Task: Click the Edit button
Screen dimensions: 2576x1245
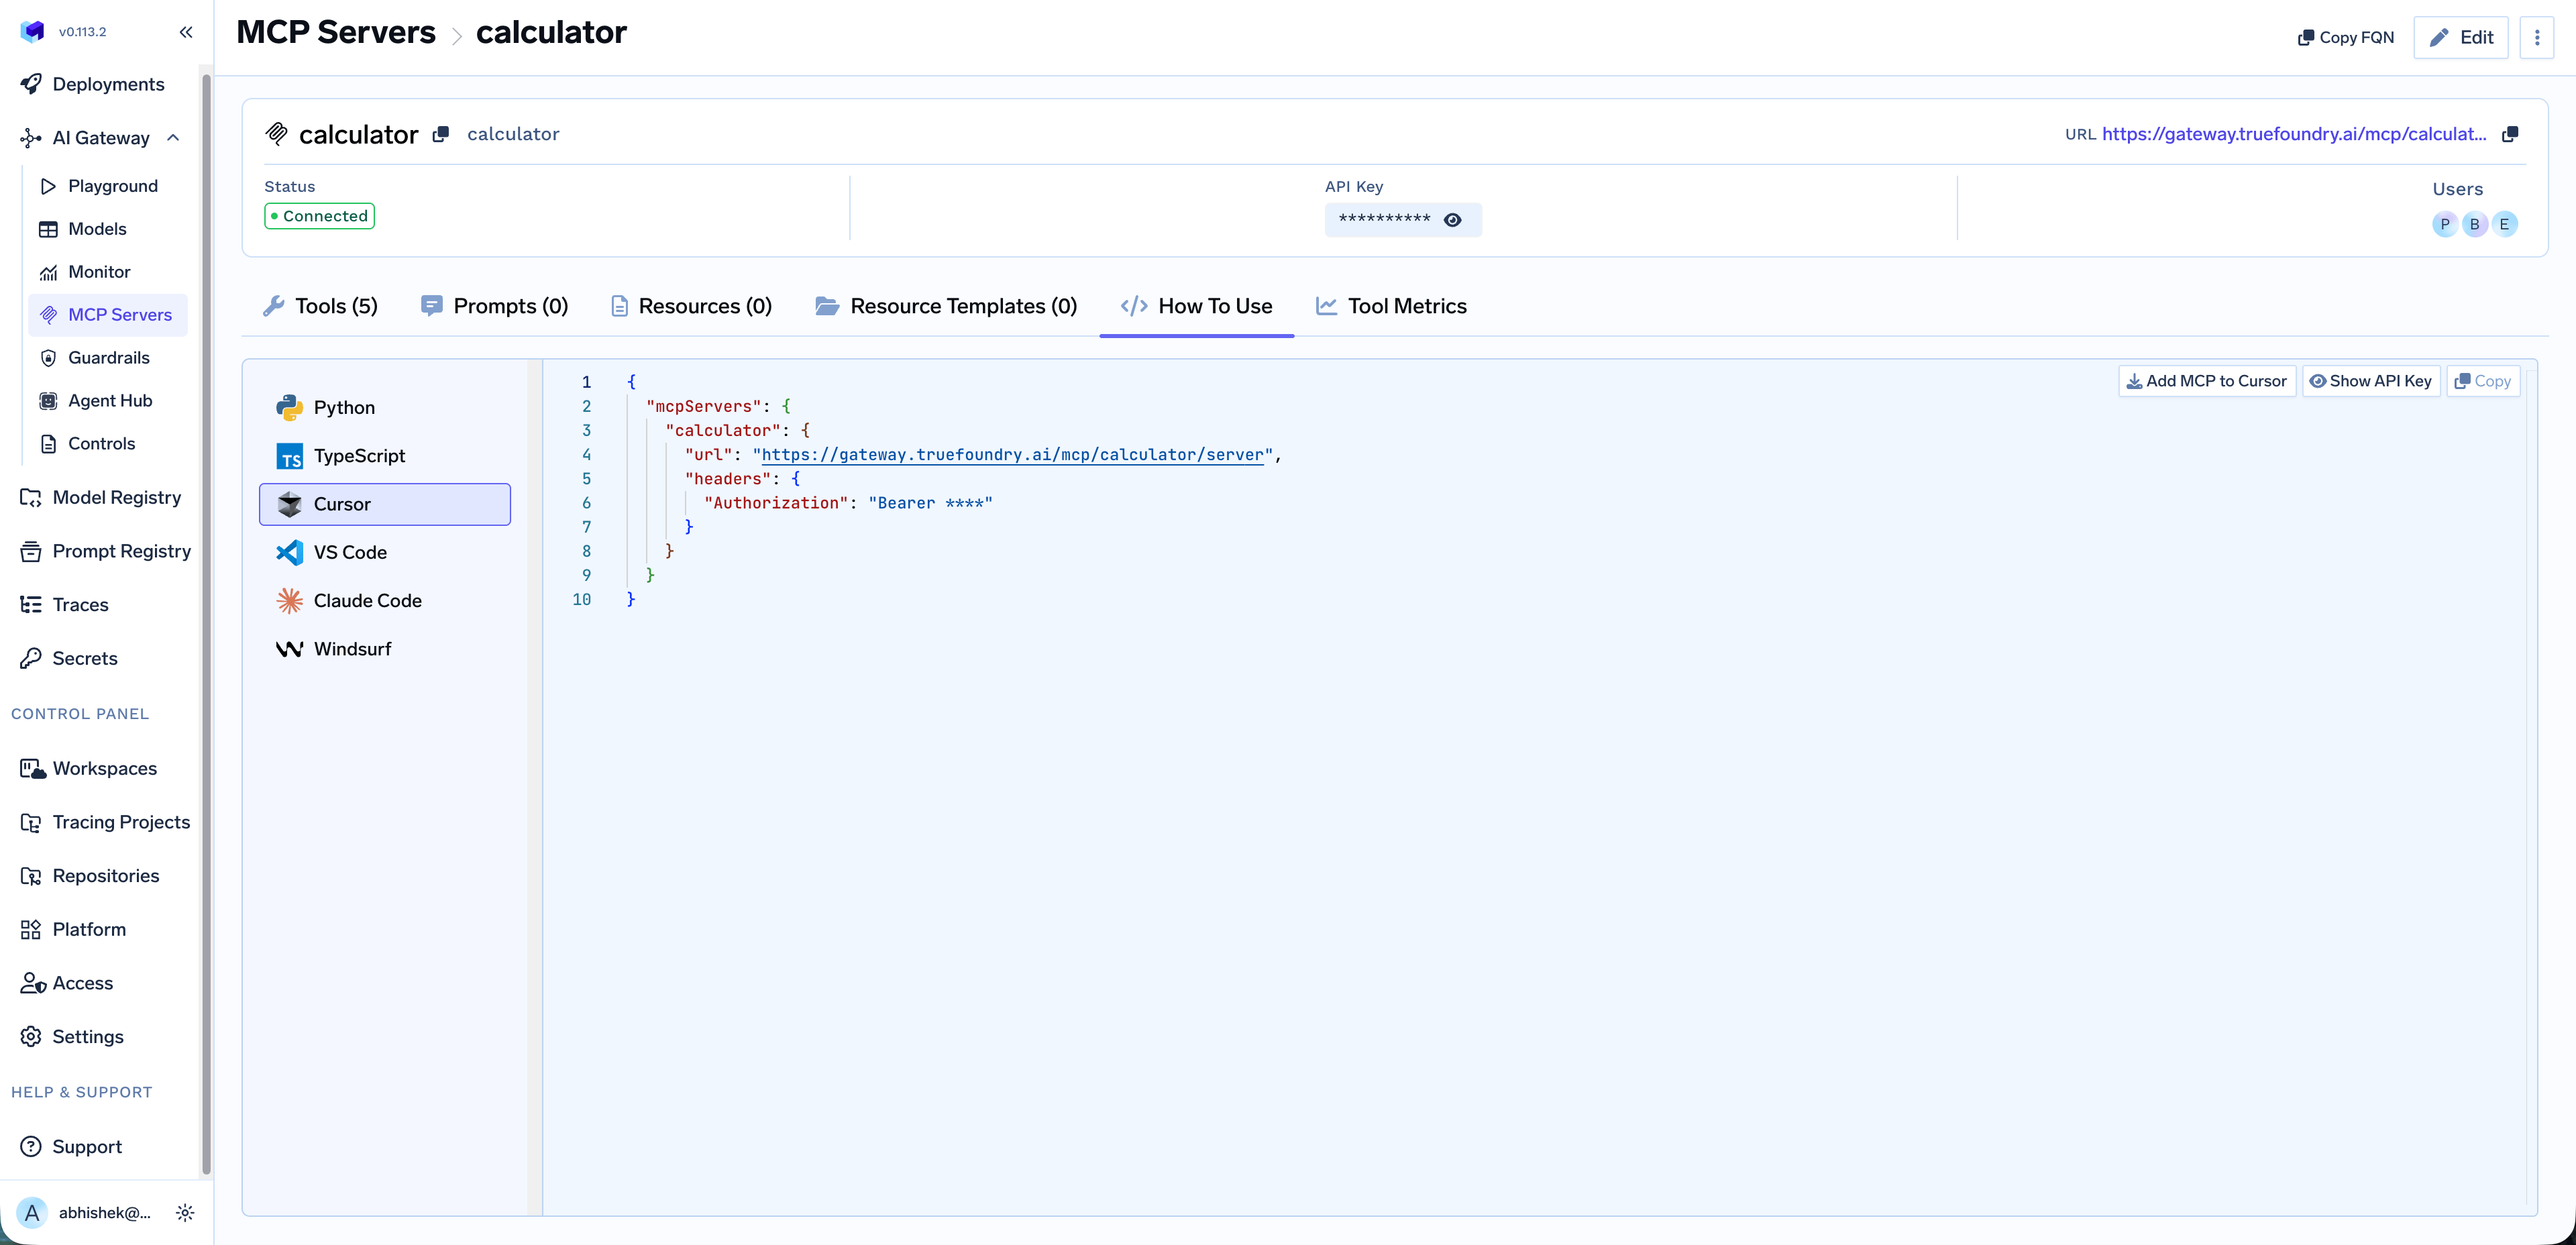Action: [x=2461, y=37]
